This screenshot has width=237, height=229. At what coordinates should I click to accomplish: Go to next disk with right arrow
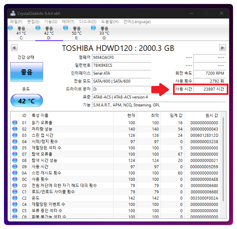point(222,48)
